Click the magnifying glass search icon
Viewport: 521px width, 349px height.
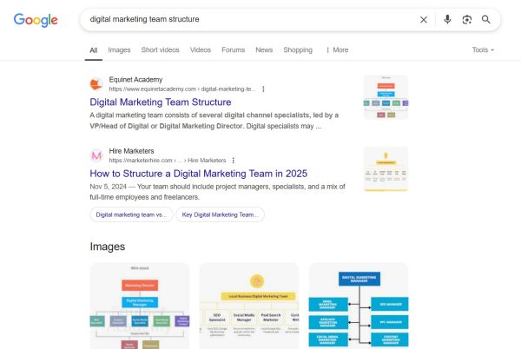[485, 20]
